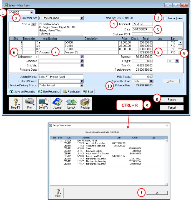Click the Cancel button
Image resolution: width=191 pixels, height=201 pixels.
pos(172,107)
